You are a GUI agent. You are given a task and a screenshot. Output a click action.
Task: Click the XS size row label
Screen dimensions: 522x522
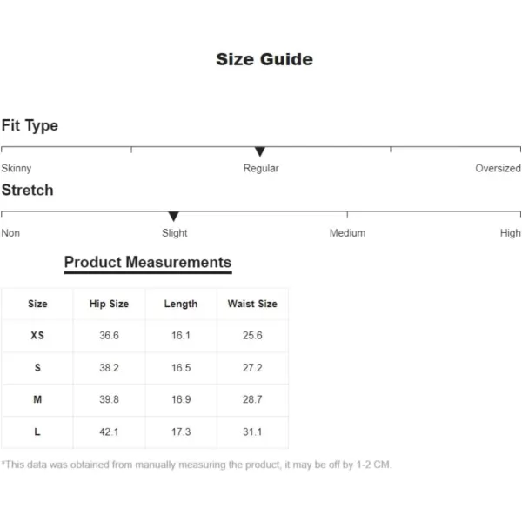pyautogui.click(x=37, y=335)
